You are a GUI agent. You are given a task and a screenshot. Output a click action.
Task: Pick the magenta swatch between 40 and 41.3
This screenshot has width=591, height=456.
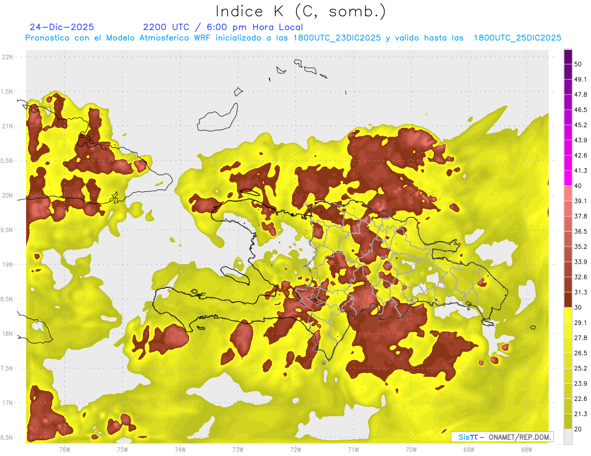click(x=568, y=178)
